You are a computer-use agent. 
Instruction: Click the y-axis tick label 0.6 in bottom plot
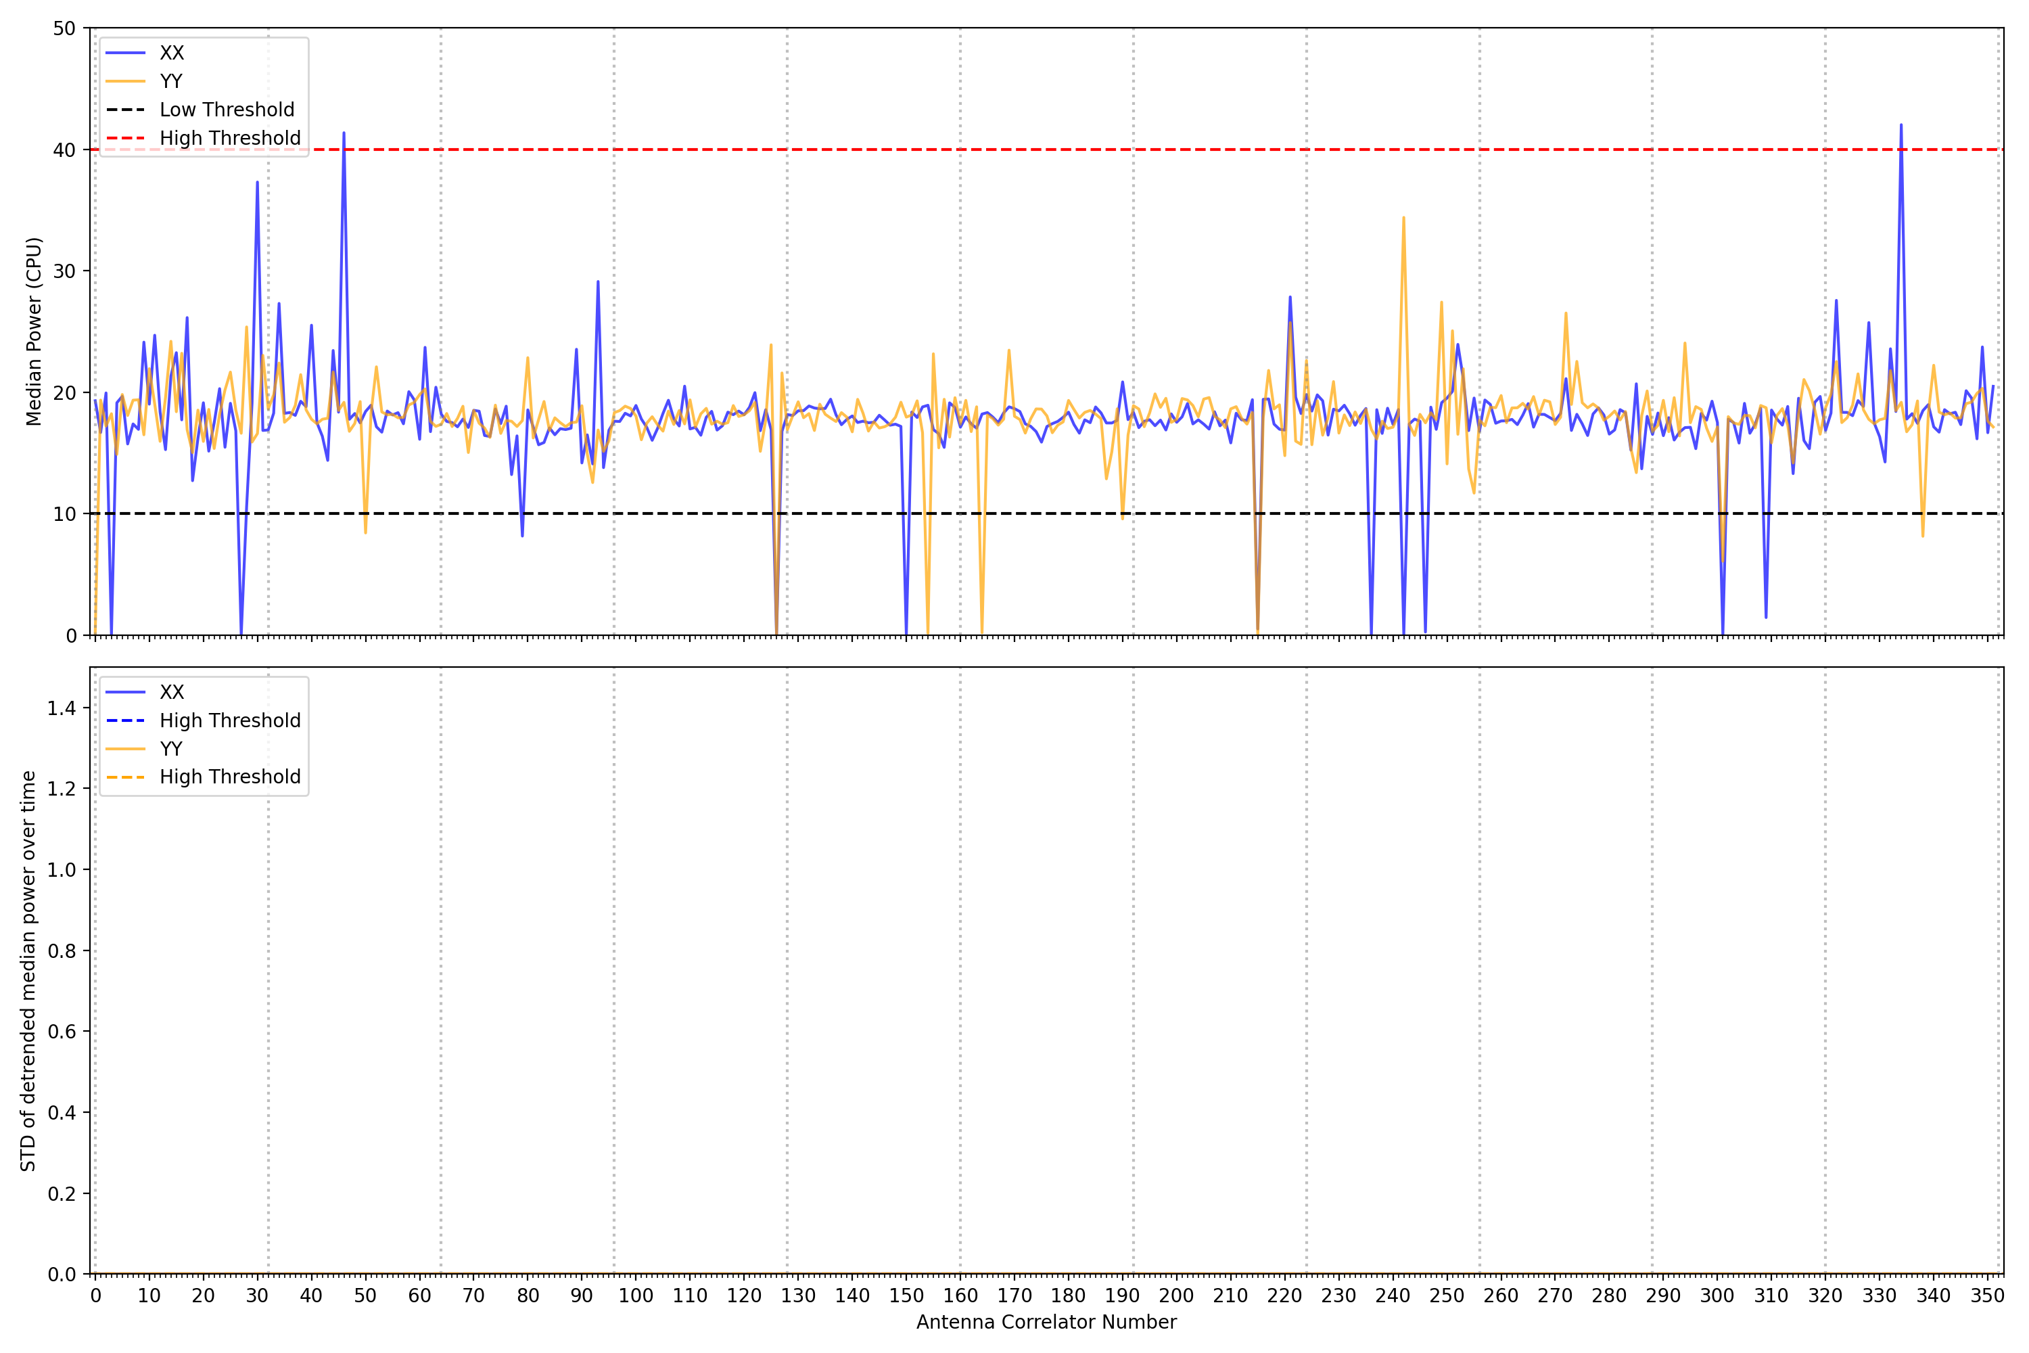[62, 1032]
